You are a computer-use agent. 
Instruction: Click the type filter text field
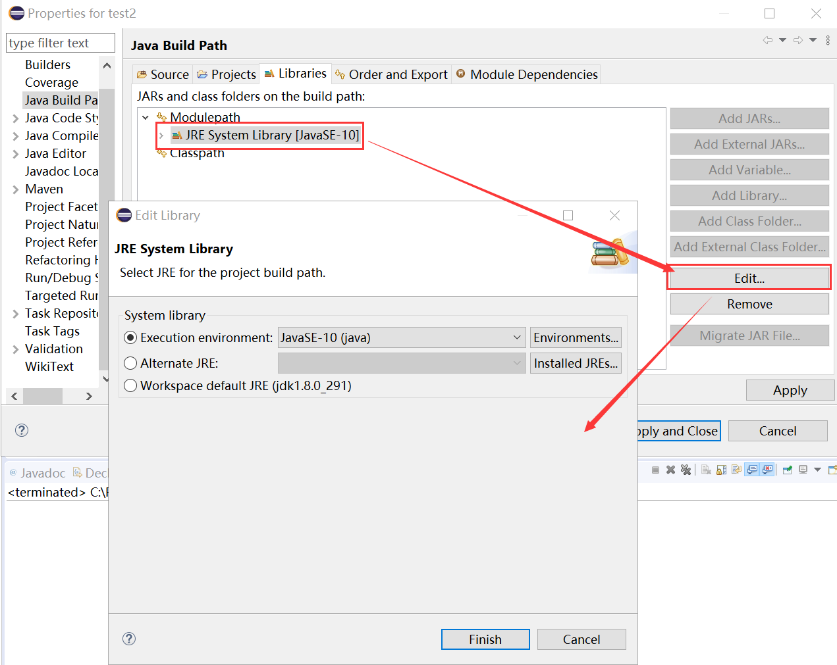pos(60,42)
